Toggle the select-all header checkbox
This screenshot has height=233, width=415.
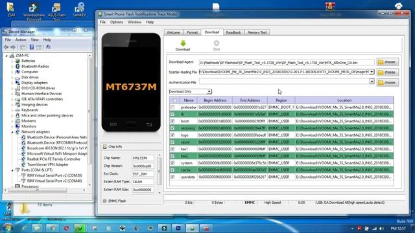[x=174, y=100]
